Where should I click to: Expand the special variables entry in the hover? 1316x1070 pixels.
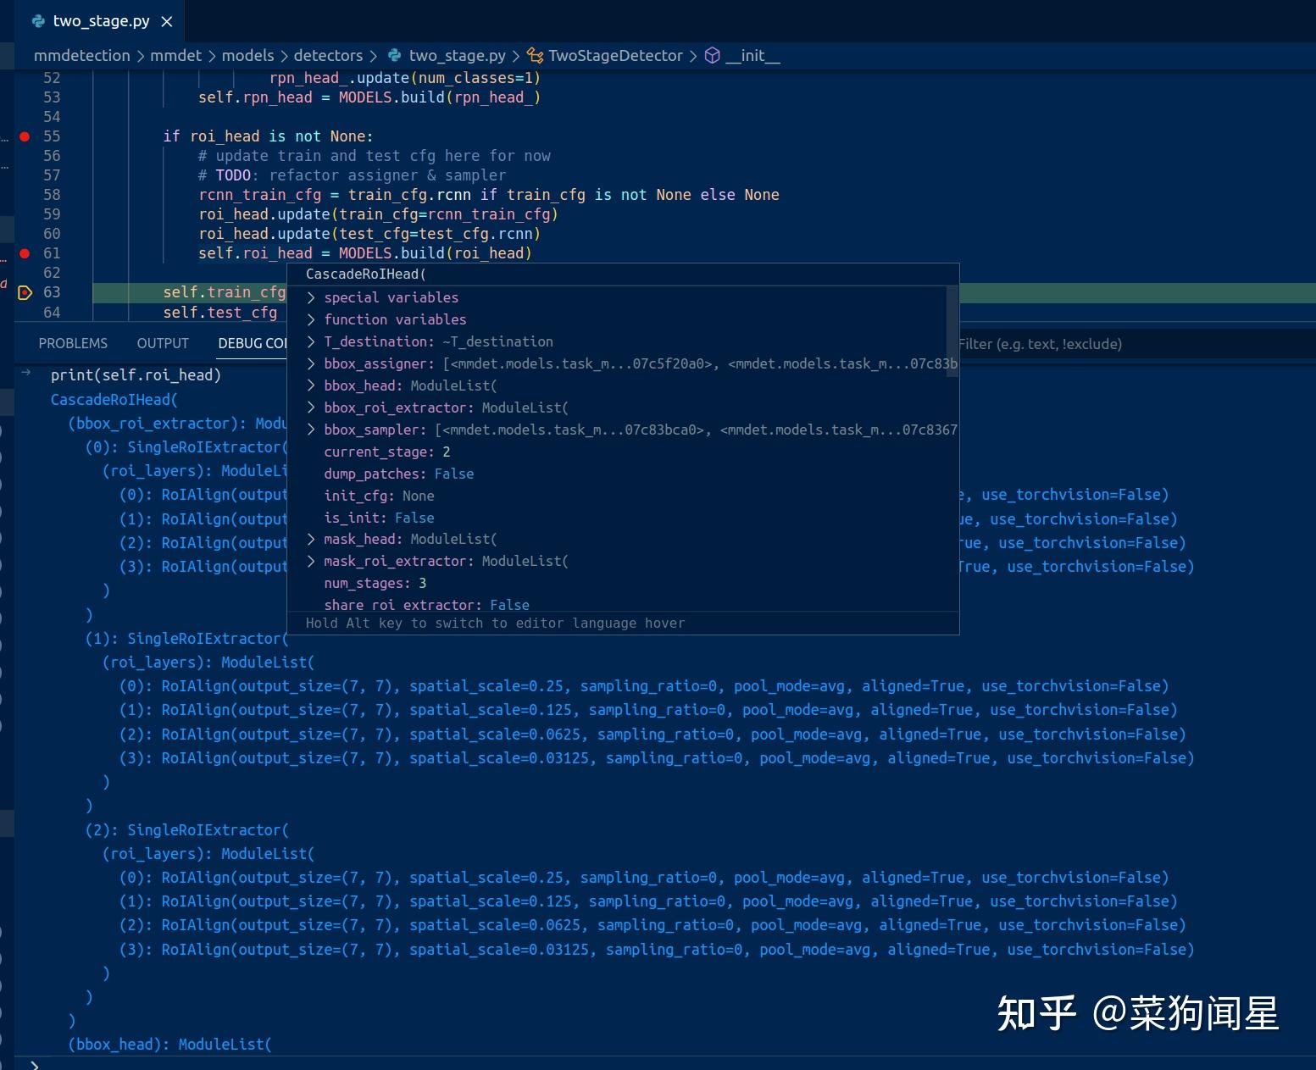tap(310, 297)
